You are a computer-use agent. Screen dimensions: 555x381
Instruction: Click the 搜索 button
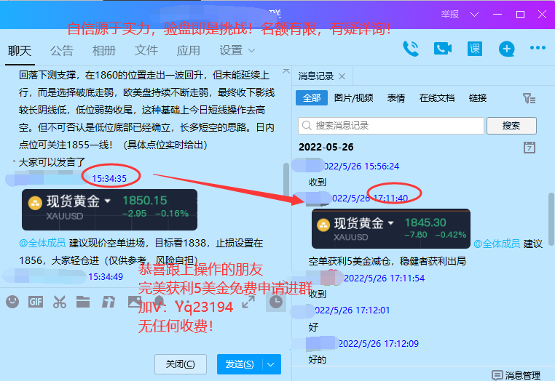(x=511, y=126)
